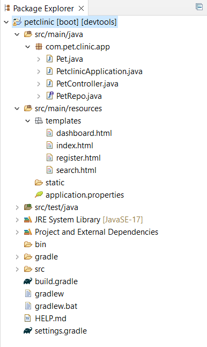Click the petclinic project icon
This screenshot has width=207, height=347.
tap(17, 21)
